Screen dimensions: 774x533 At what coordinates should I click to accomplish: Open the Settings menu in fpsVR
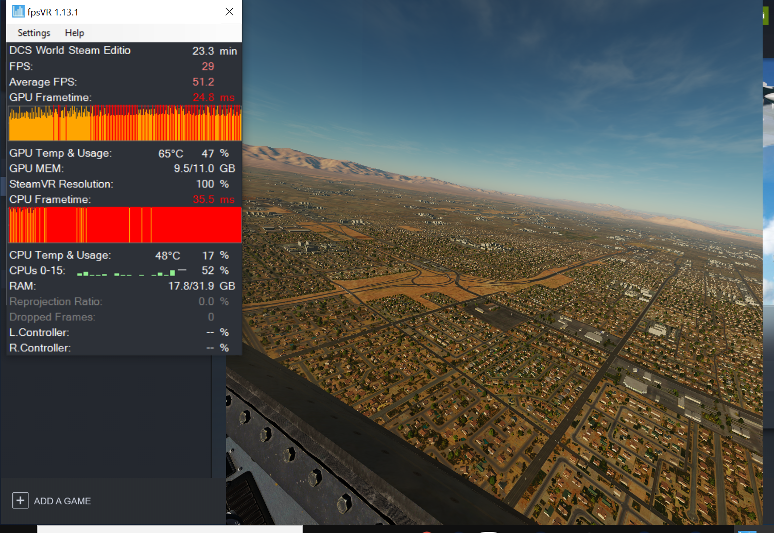(34, 33)
